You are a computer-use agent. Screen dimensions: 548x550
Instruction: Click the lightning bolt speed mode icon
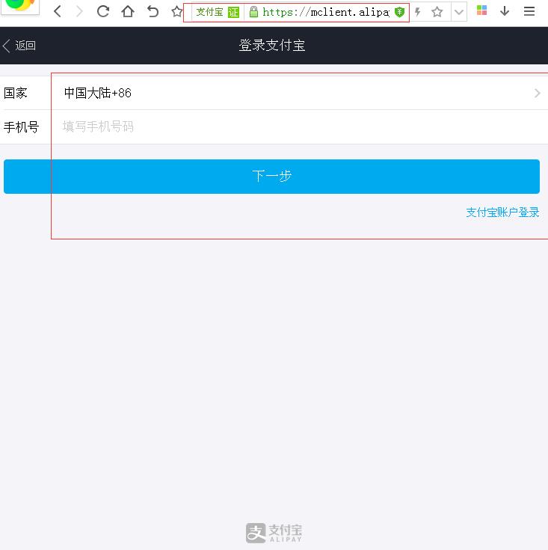[418, 12]
